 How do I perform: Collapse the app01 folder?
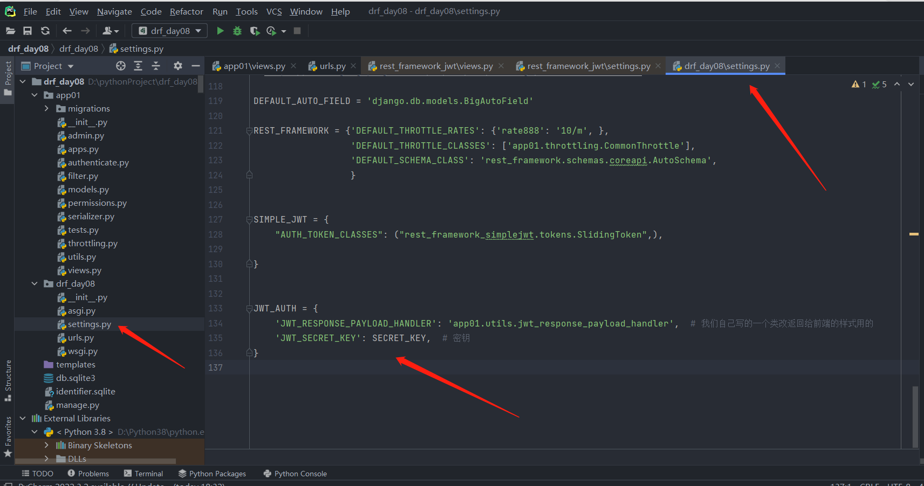click(x=35, y=95)
